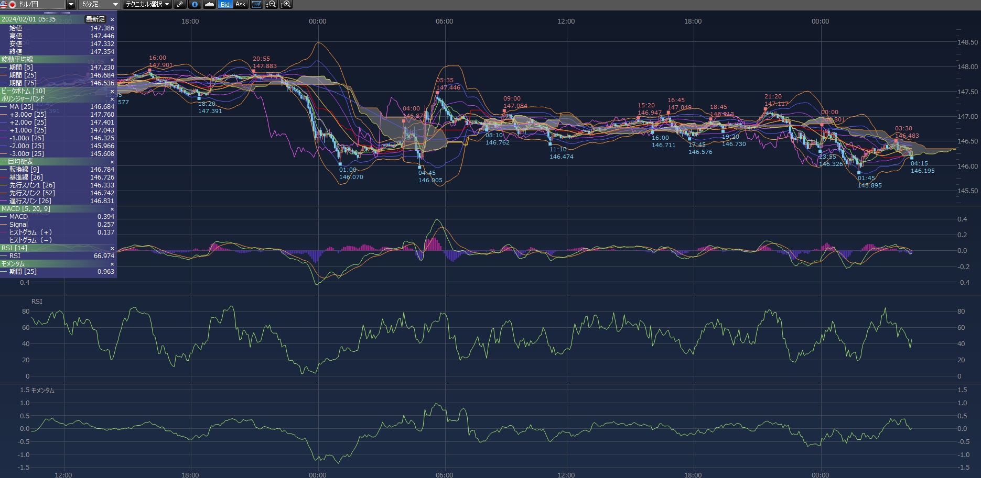Select the Bid price toggle
Image resolution: width=981 pixels, height=478 pixels.
(x=225, y=4)
